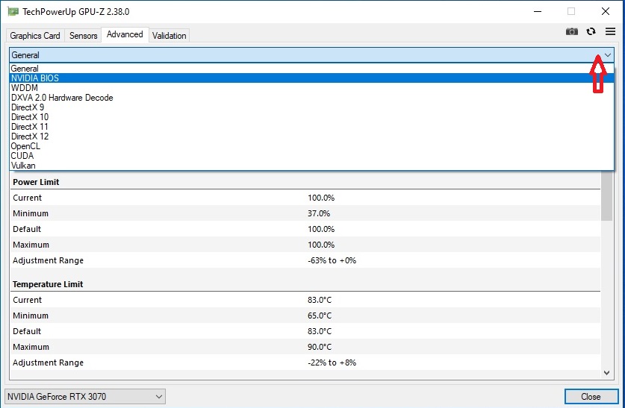Click the GPU-Z app icon in title bar
The height and width of the screenshot is (408, 625).
point(13,11)
